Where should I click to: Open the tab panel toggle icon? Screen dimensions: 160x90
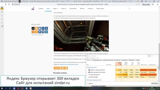2,1
